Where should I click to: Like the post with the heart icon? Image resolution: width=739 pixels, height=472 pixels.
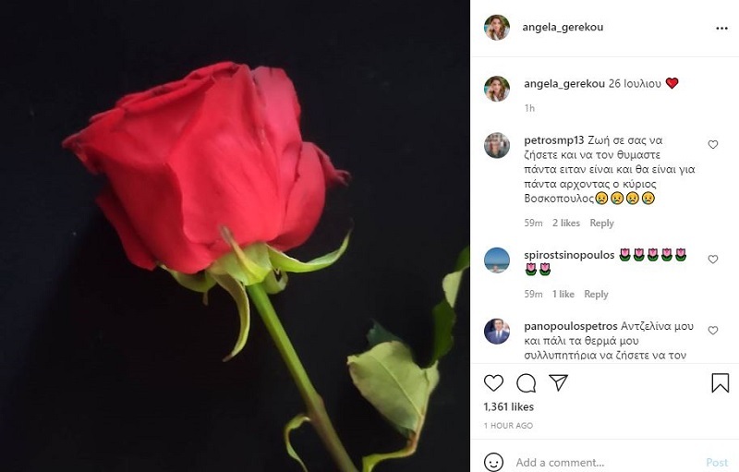pyautogui.click(x=493, y=383)
